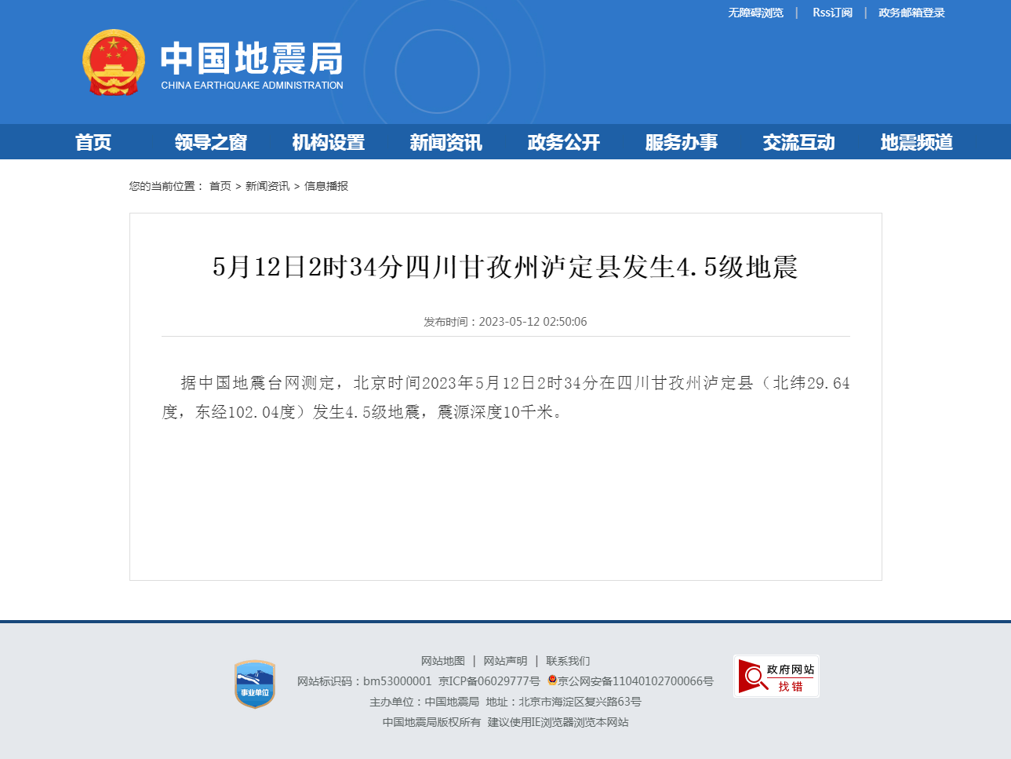Click 新闻资讯 in the breadcrumb
This screenshot has height=759, width=1011.
[x=267, y=186]
